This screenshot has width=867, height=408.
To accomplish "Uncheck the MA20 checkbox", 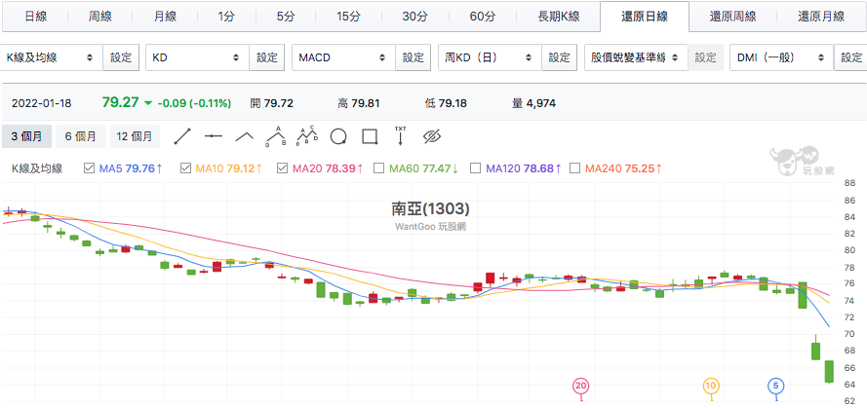I will tap(282, 168).
